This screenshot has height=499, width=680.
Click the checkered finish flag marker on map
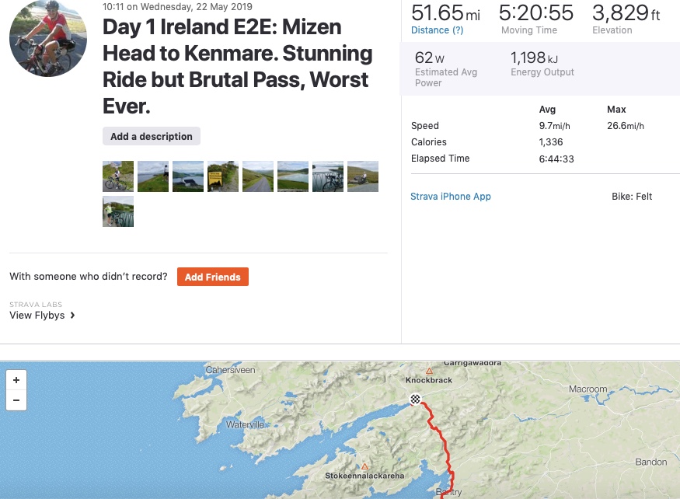point(416,399)
